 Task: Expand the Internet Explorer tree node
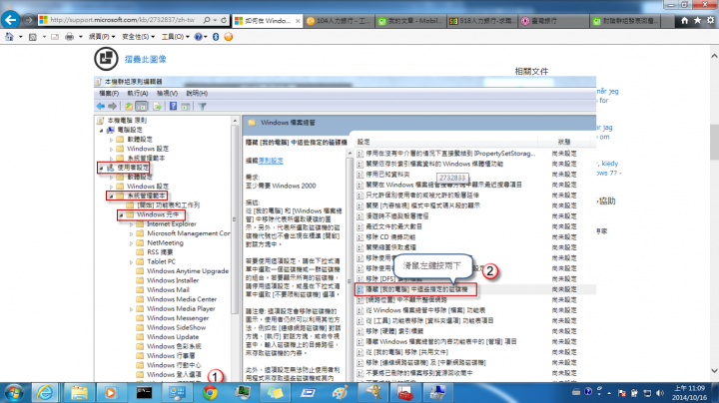[x=131, y=224]
